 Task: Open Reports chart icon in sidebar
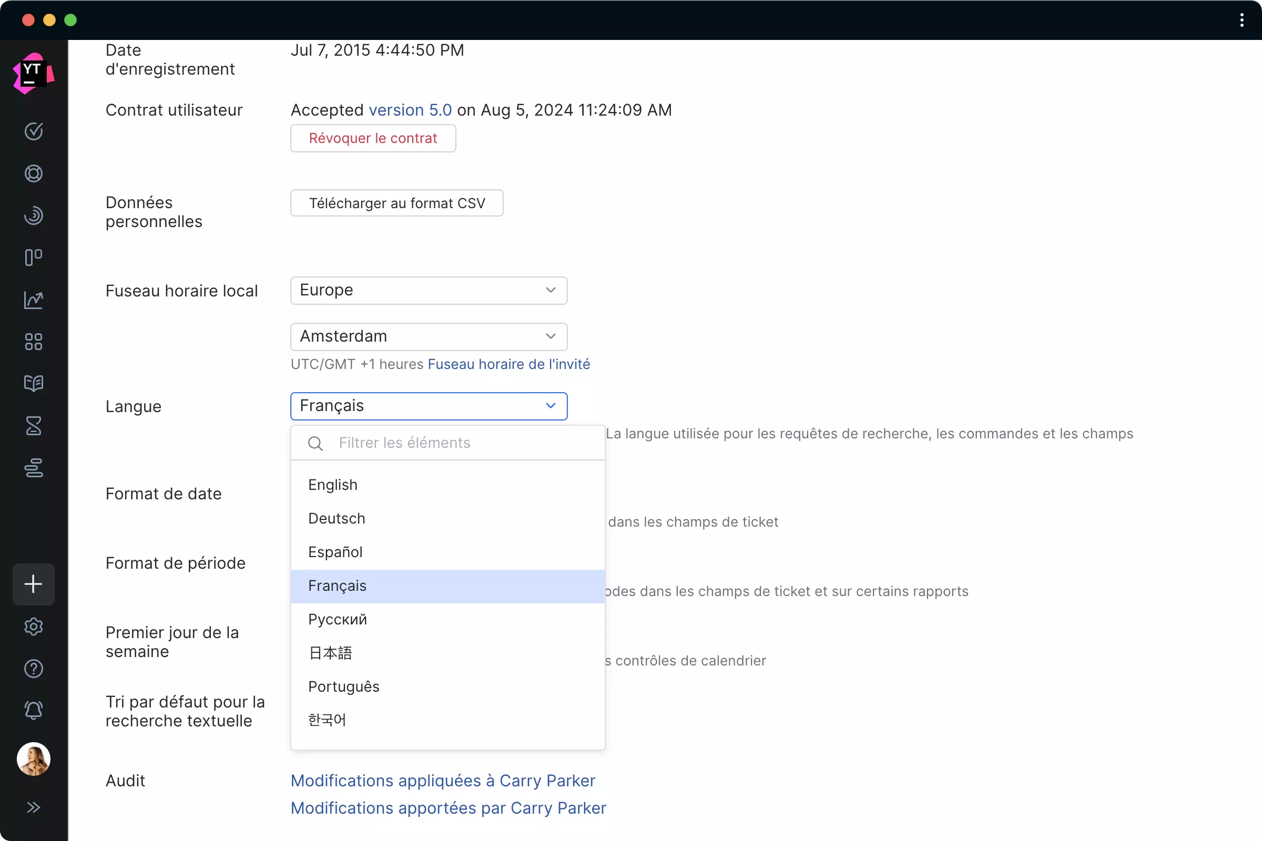(33, 300)
